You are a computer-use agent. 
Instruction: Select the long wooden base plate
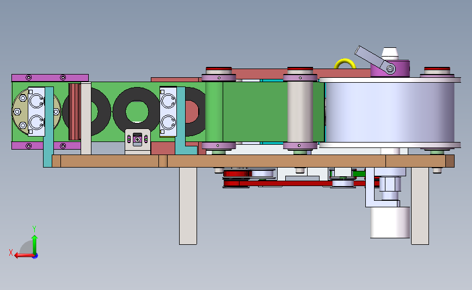253,161
